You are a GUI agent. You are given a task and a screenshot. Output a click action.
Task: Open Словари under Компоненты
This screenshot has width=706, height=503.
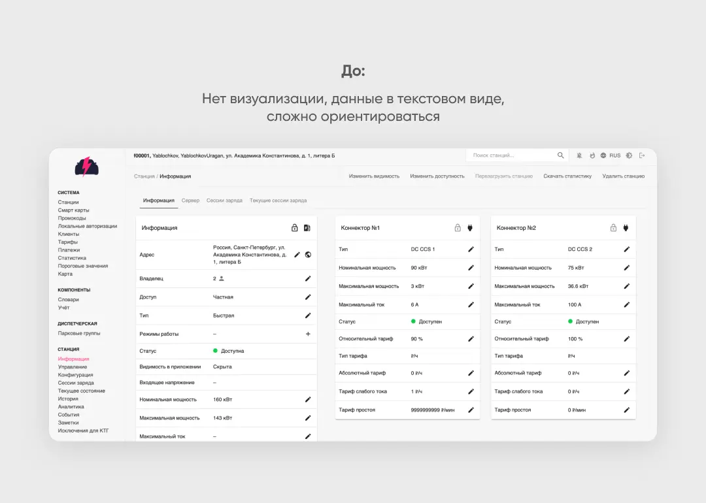point(68,300)
